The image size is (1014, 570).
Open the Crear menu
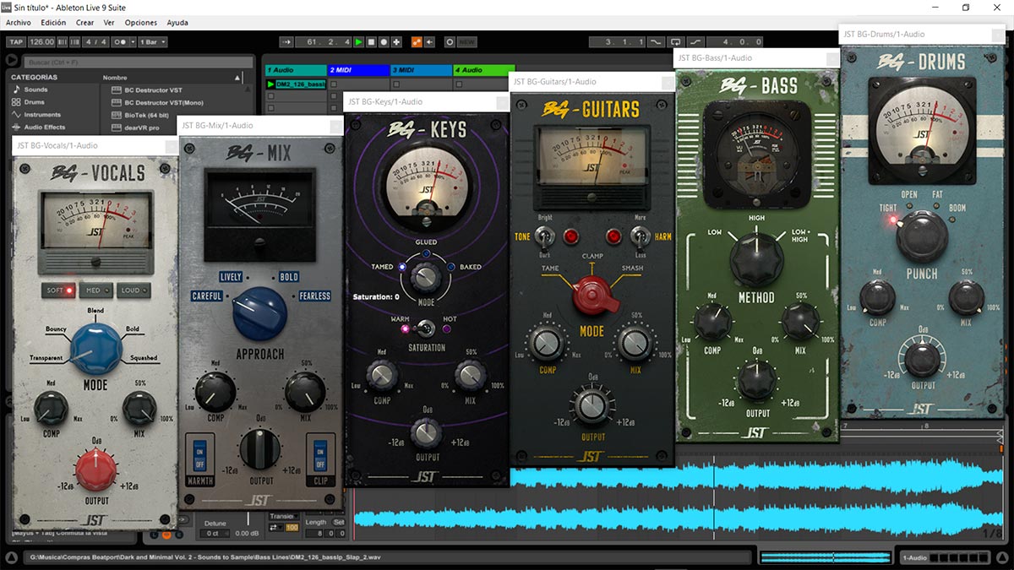point(84,23)
